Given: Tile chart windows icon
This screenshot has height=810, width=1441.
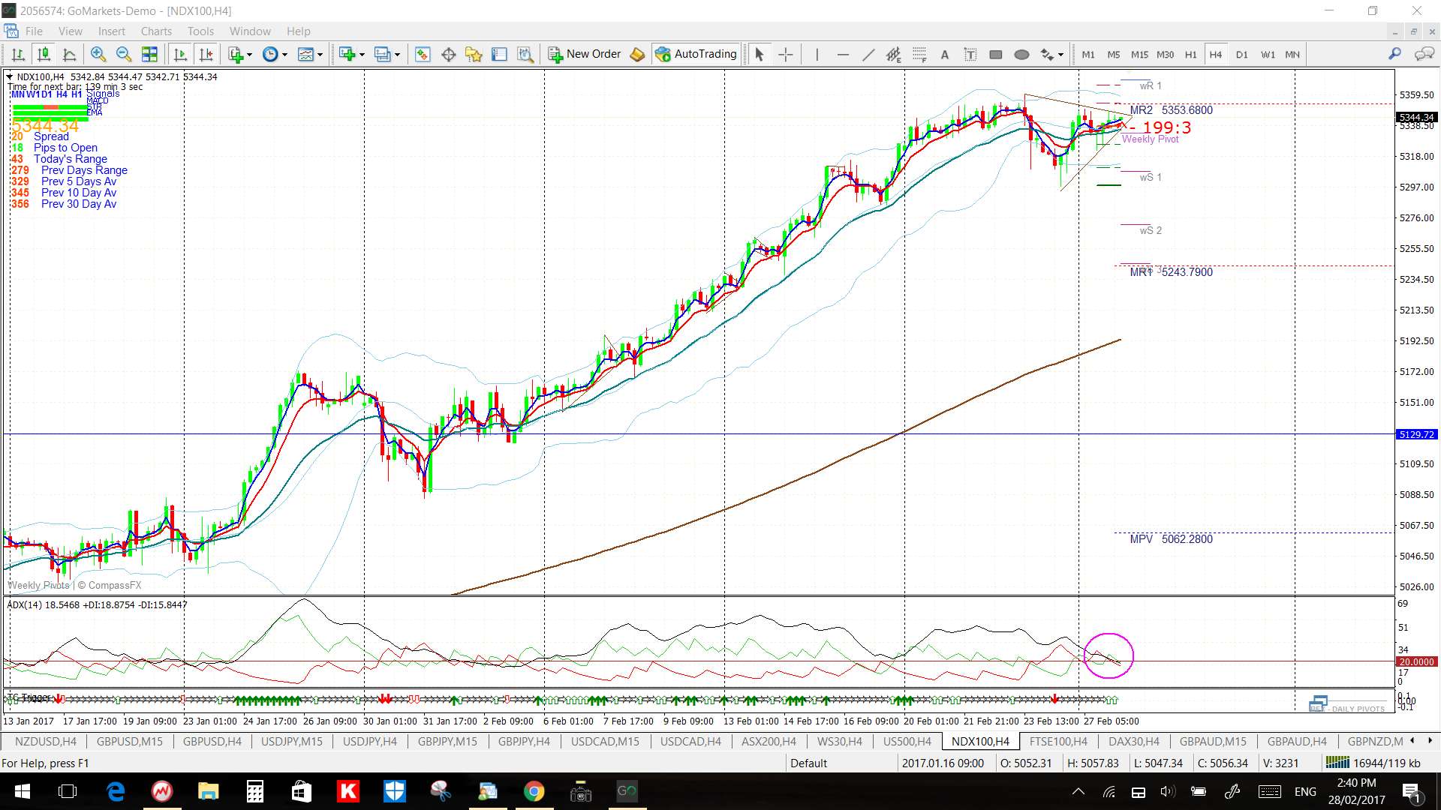Looking at the screenshot, I should pyautogui.click(x=149, y=54).
